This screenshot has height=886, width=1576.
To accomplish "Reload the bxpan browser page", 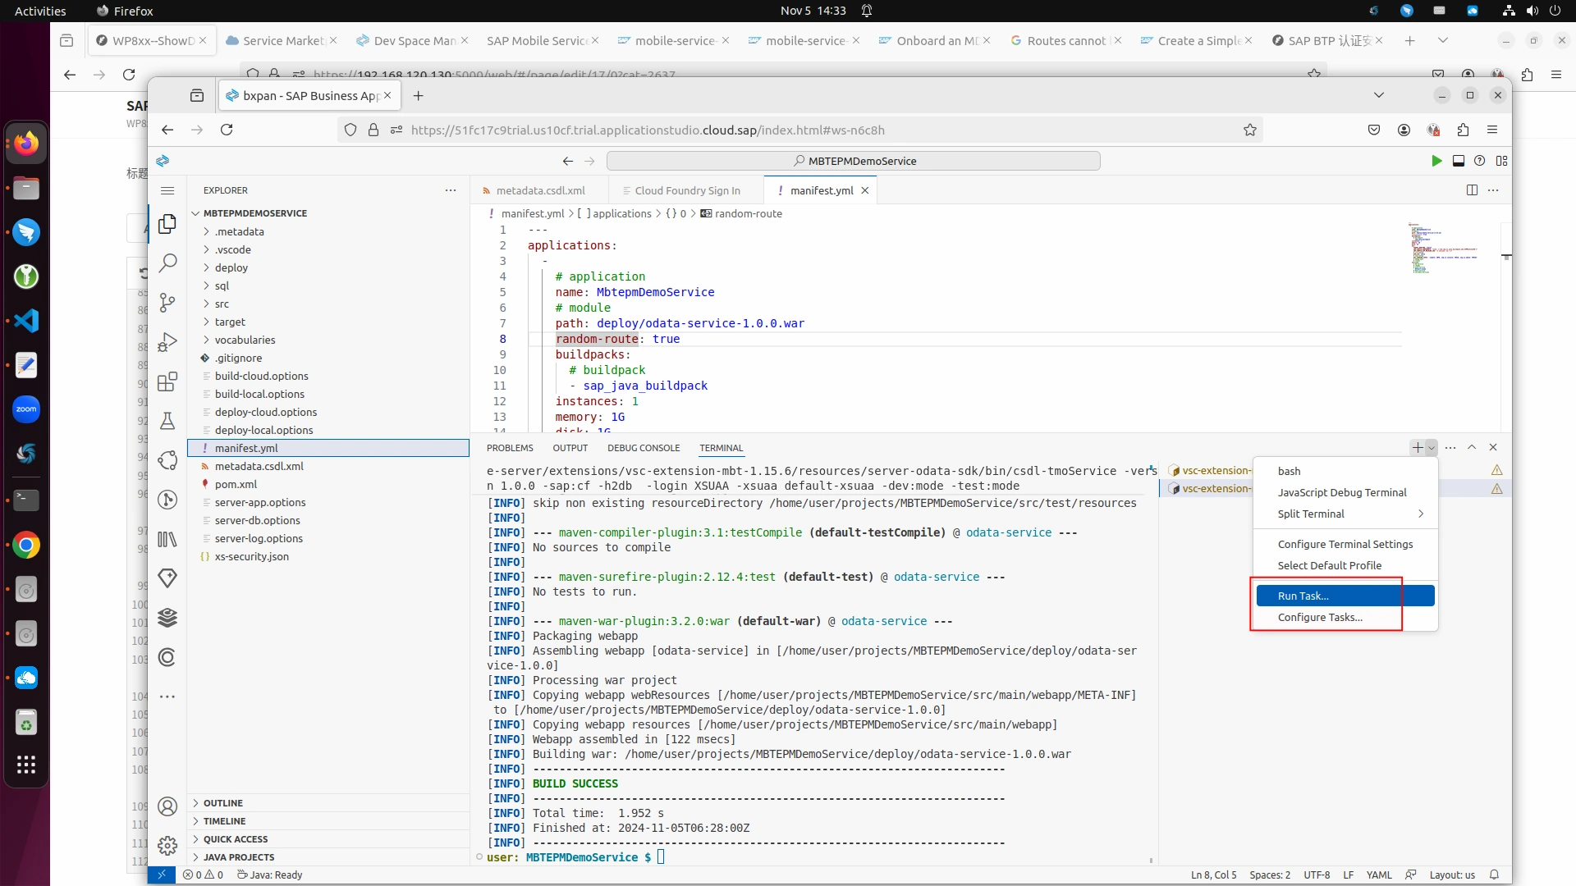I will tap(227, 130).
